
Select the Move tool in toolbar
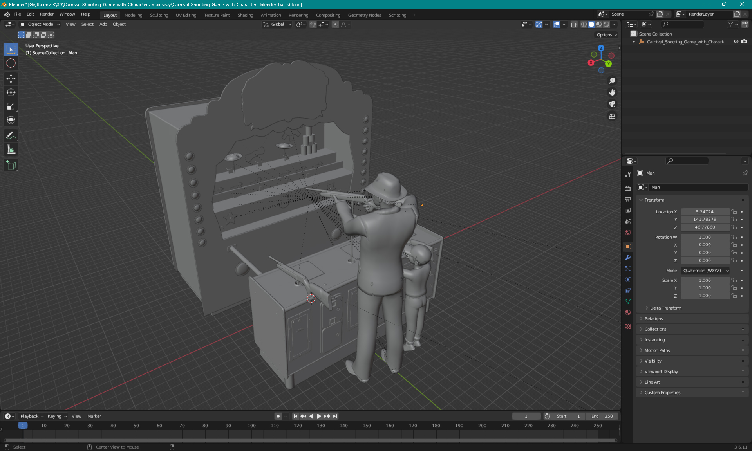(12, 78)
